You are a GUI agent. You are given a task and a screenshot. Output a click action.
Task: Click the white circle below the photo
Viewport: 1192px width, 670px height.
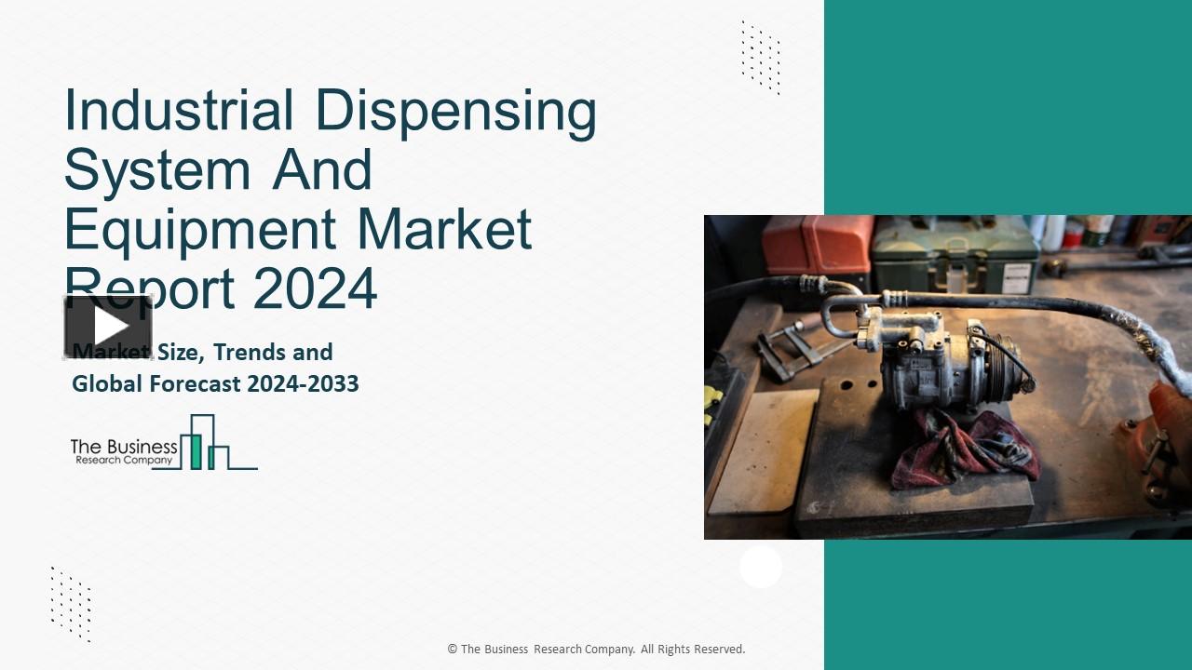761,567
